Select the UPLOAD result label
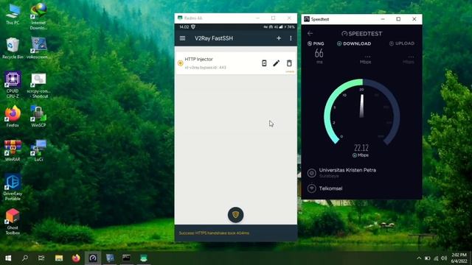Screen dimensions: 472x265 click(401, 43)
